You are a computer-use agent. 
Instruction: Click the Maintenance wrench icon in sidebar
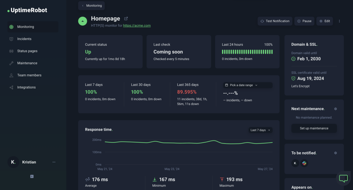[x=11, y=63]
